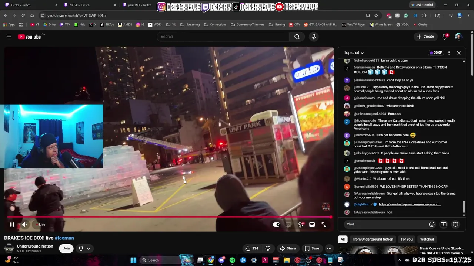Start voice search with microphone icon

(x=314, y=37)
